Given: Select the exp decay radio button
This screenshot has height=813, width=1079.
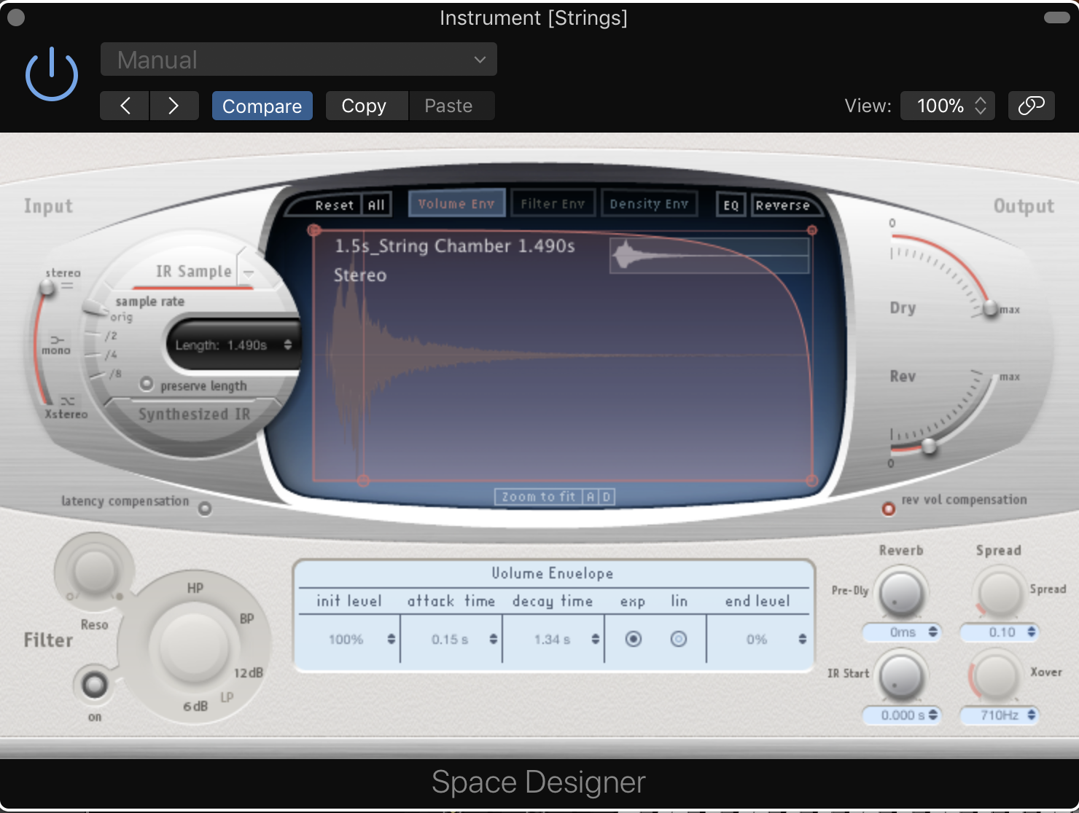Looking at the screenshot, I should (634, 640).
